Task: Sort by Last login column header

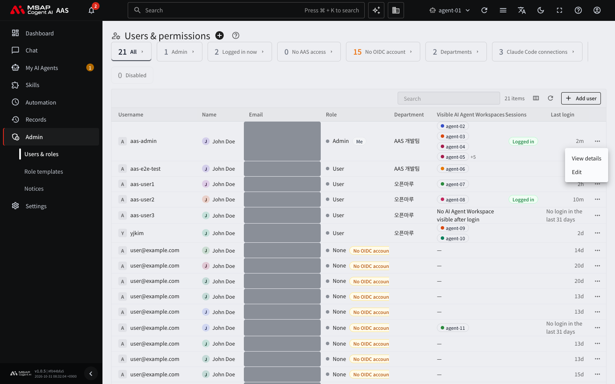Action: click(x=562, y=114)
